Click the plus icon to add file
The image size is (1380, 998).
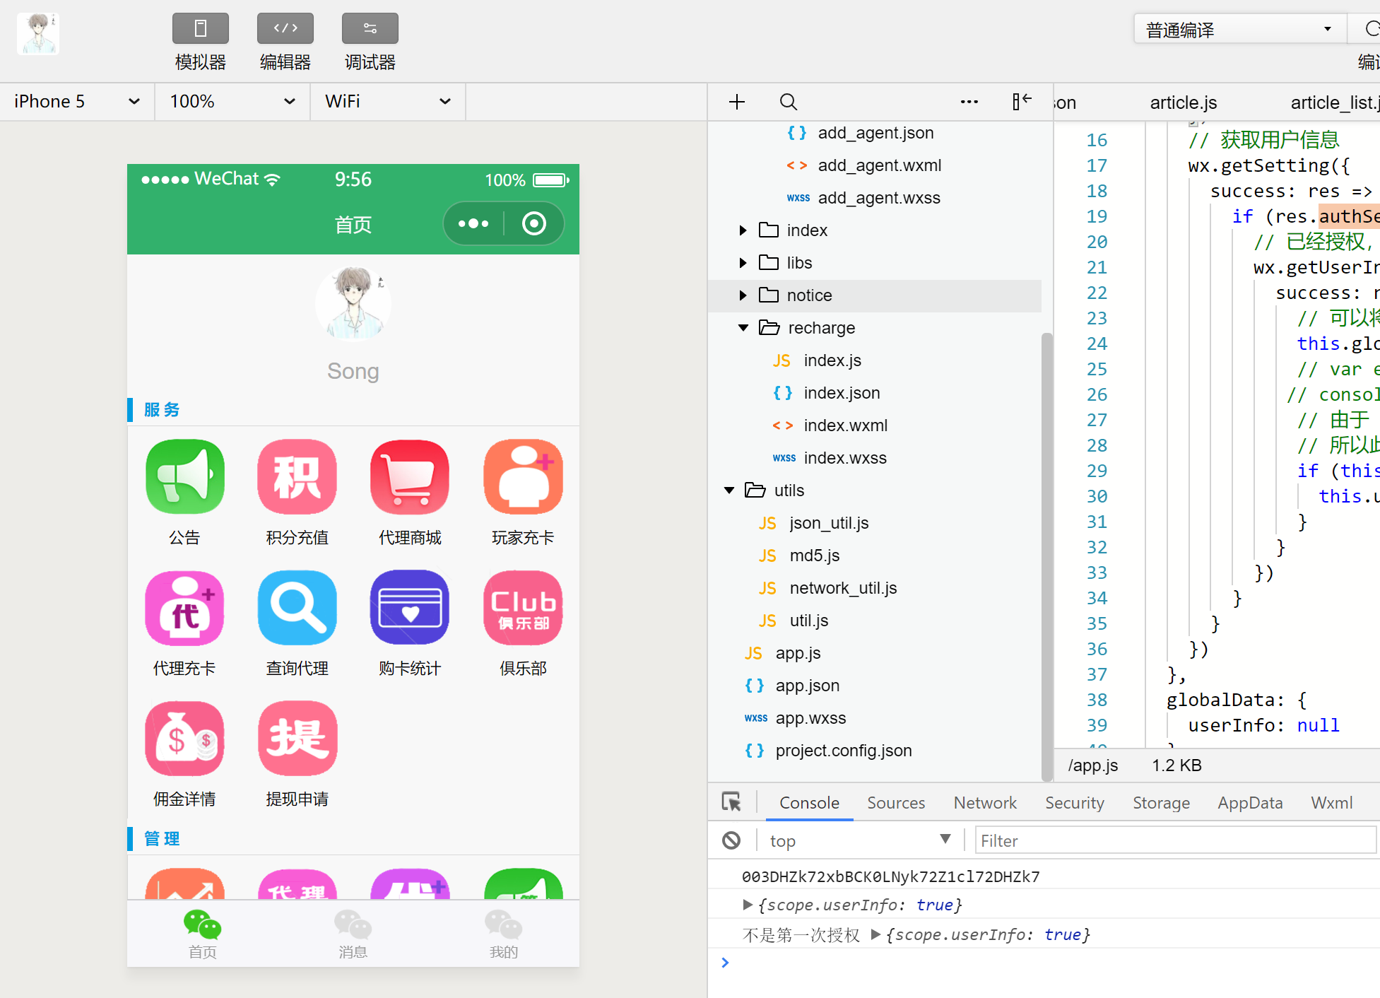pyautogui.click(x=737, y=102)
